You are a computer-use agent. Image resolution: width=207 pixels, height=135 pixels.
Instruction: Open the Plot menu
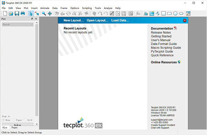pos(26,8)
